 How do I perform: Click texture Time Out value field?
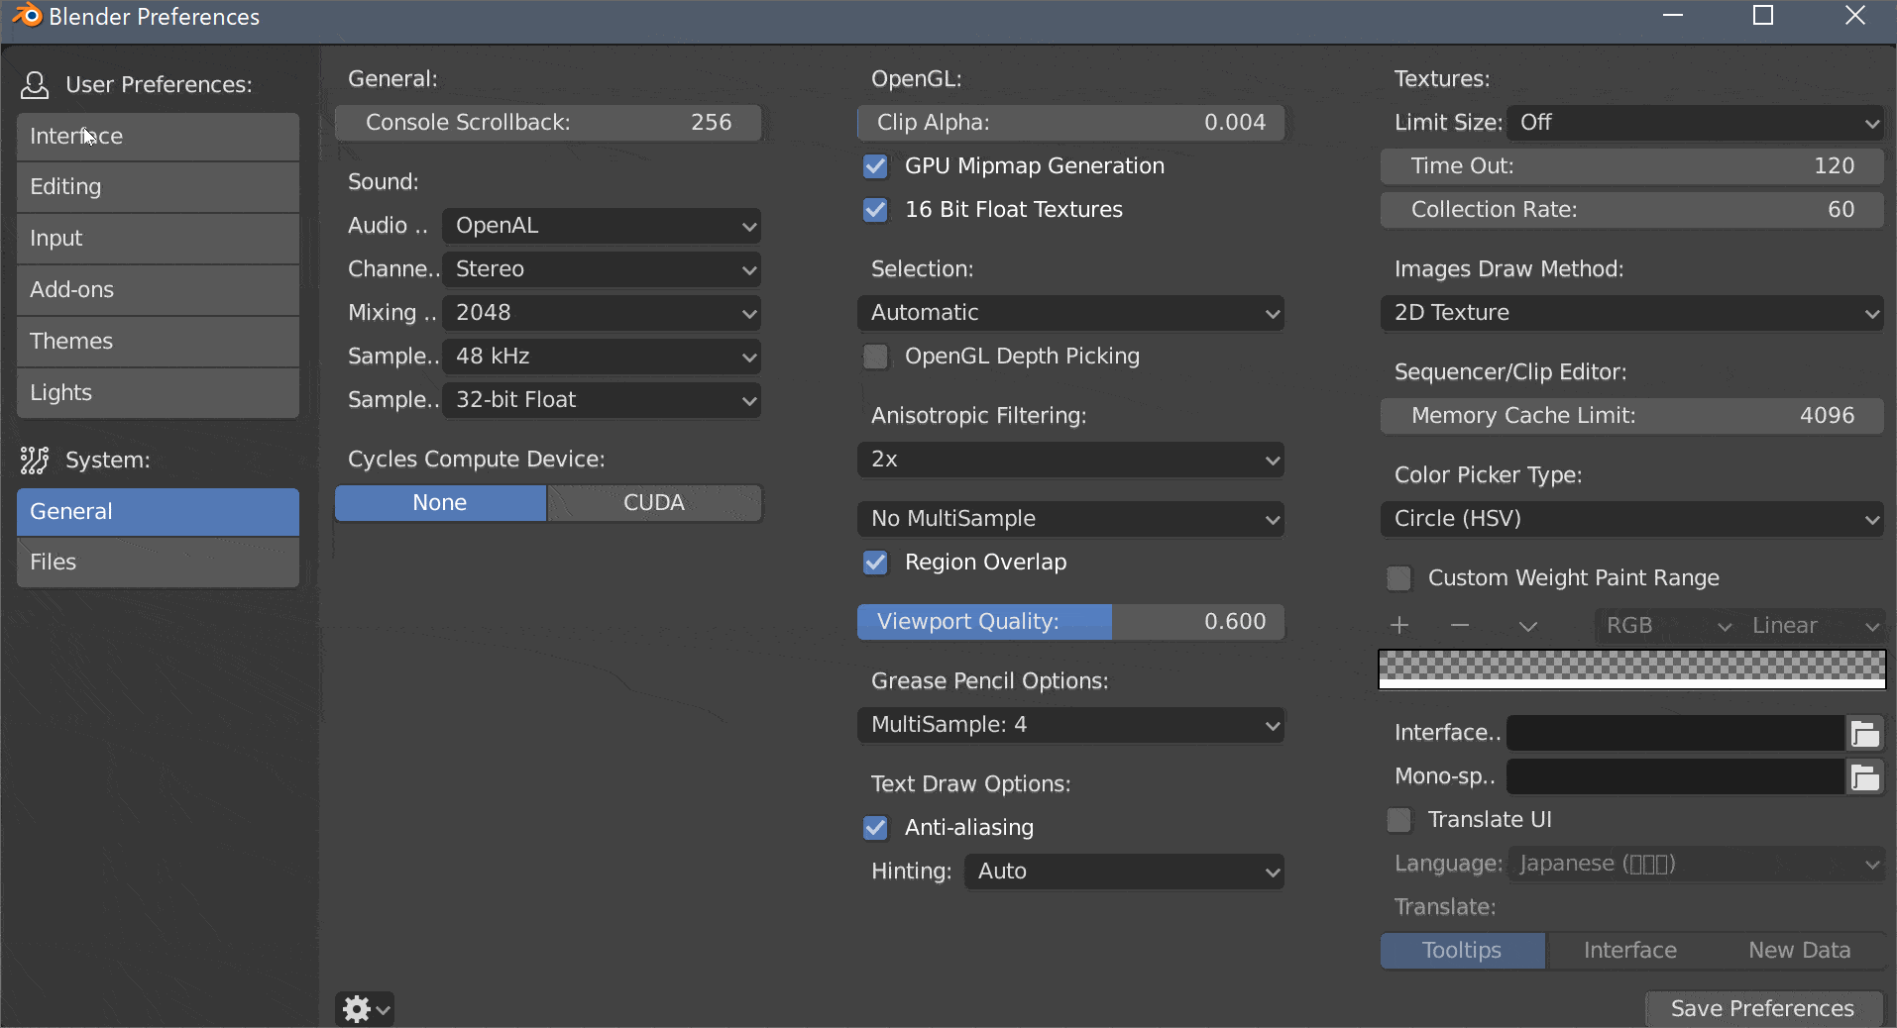point(1631,166)
